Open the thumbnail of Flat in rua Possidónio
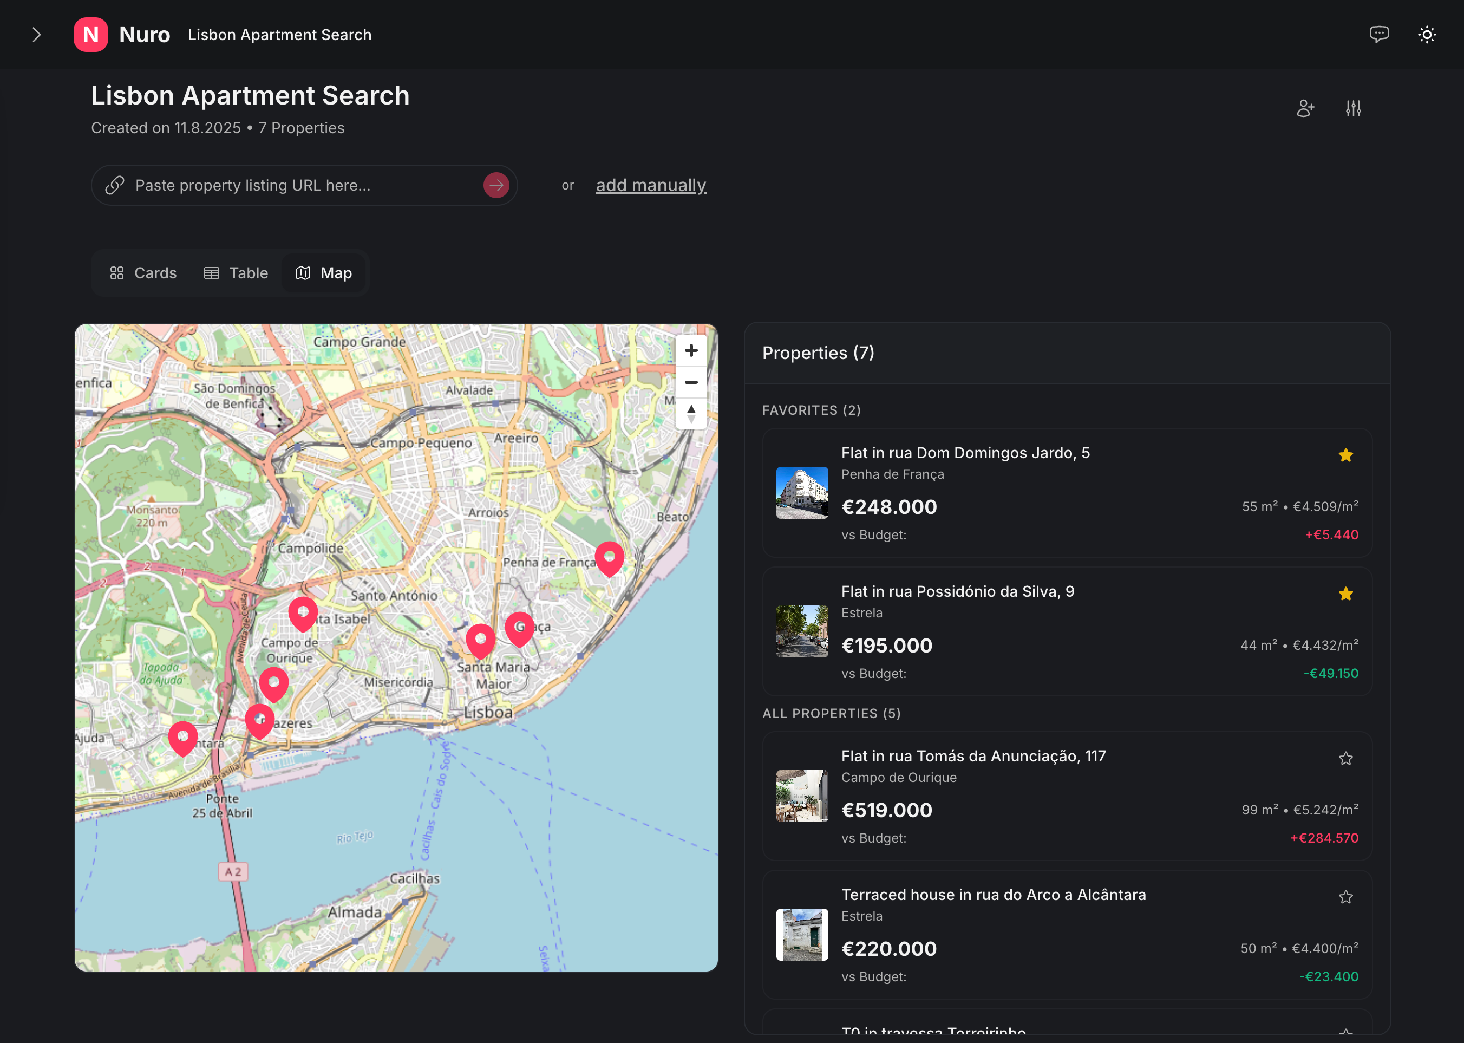 [x=801, y=631]
